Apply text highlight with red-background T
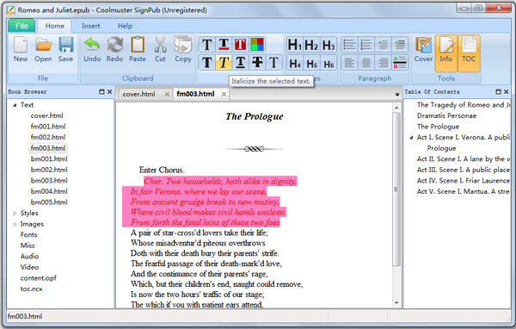 point(240,45)
